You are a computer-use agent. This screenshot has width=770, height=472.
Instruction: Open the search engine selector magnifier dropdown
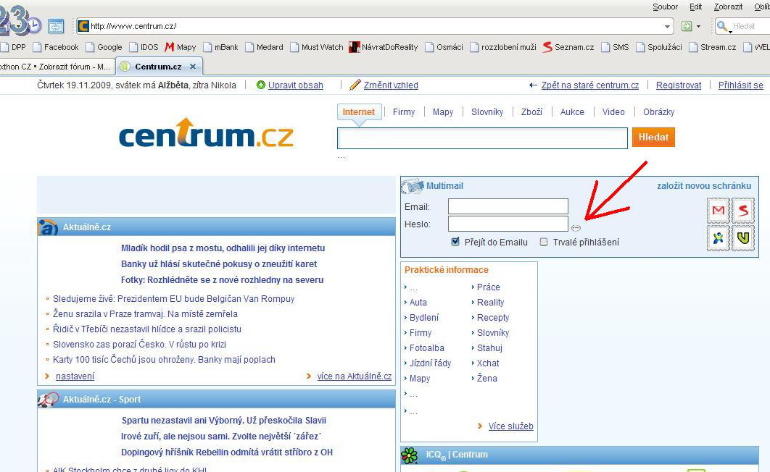(723, 26)
